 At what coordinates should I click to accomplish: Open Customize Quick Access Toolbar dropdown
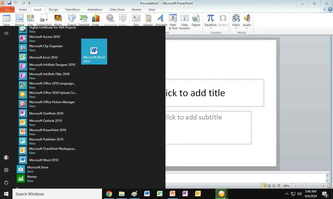point(29,3)
